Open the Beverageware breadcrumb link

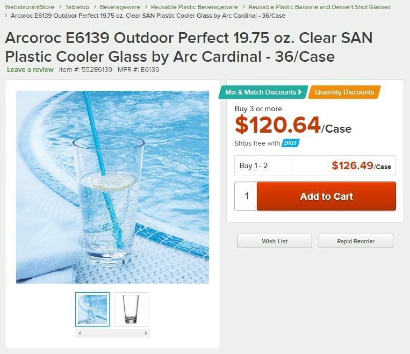(x=120, y=7)
